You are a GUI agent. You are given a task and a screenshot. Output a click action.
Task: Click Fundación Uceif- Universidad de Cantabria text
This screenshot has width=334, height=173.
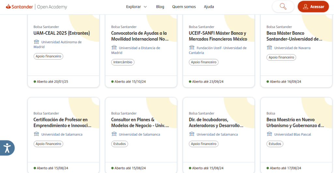[218, 50]
